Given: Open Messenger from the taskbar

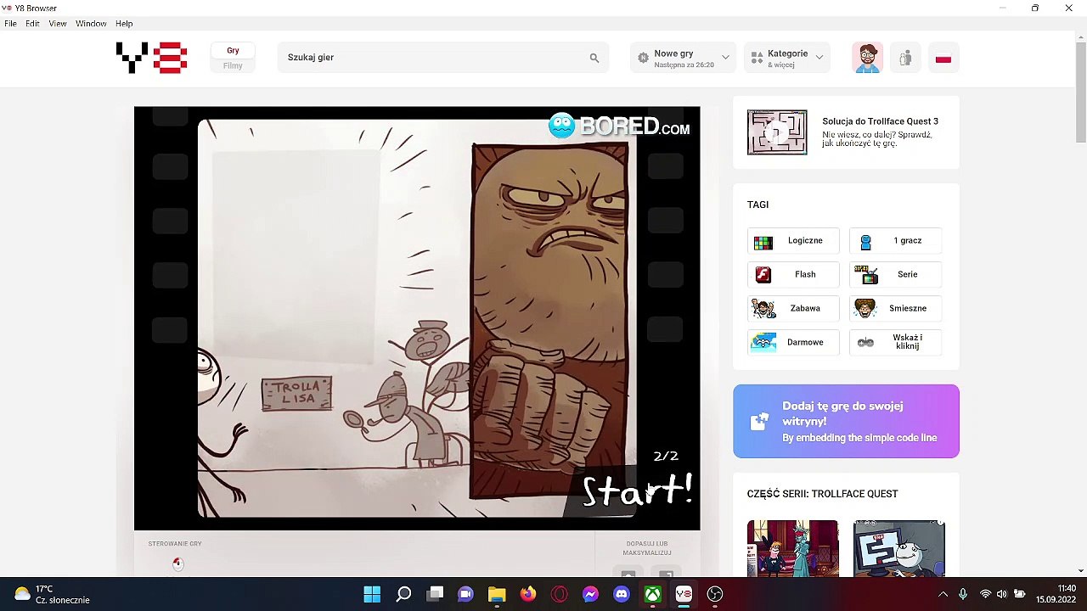Looking at the screenshot, I should click(x=590, y=594).
